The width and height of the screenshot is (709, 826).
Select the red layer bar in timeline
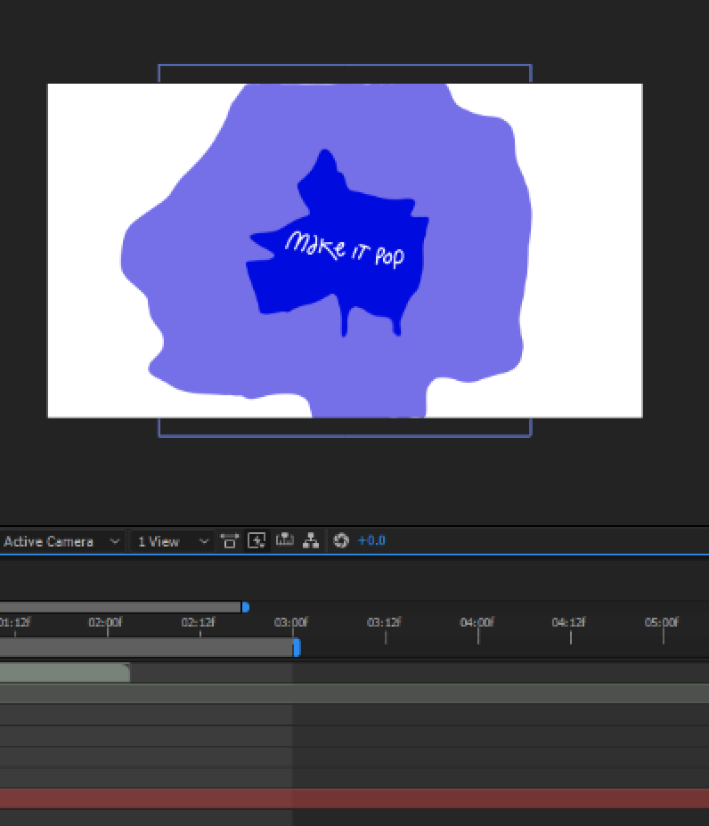pyautogui.click(x=354, y=798)
